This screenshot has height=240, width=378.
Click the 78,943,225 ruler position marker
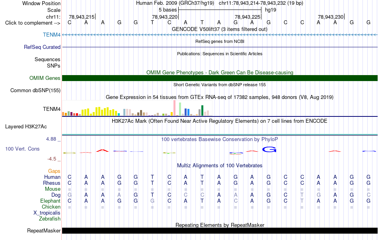pyautogui.click(x=247, y=17)
